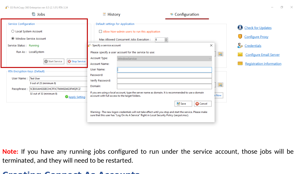Click the Verify Password field
The width and height of the screenshot is (302, 174).
pos(164,81)
